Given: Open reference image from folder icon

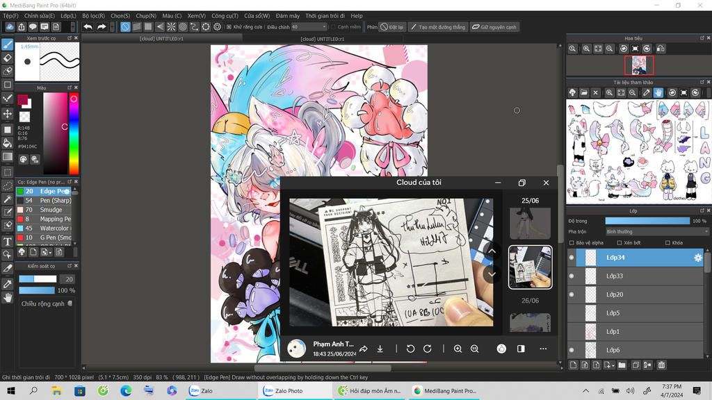Looking at the screenshot, I should tap(584, 92).
